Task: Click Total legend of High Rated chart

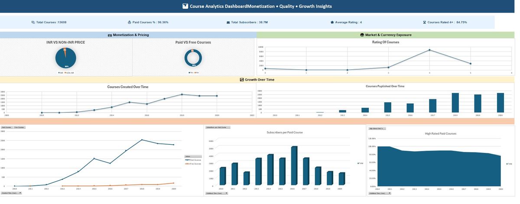Action: point(509,164)
